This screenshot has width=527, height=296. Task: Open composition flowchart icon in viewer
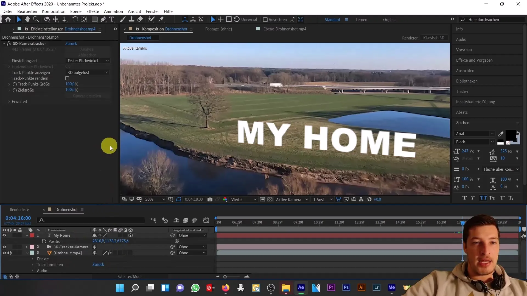(x=361, y=200)
